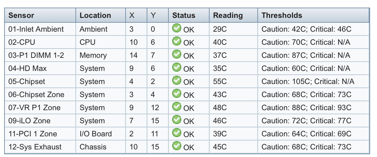The image size is (377, 157).
Task: Click the 55C reading for 05-Chipset
Action: coord(220,81)
